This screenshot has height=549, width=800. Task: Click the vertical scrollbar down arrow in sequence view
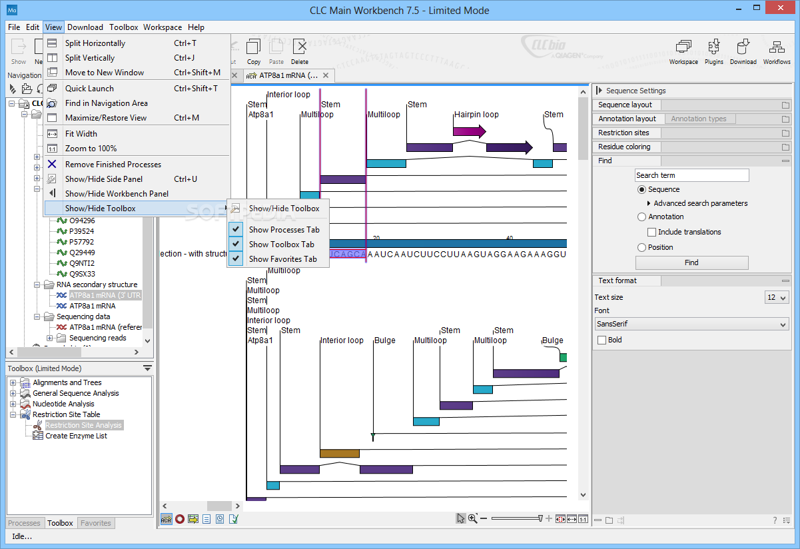click(x=584, y=495)
